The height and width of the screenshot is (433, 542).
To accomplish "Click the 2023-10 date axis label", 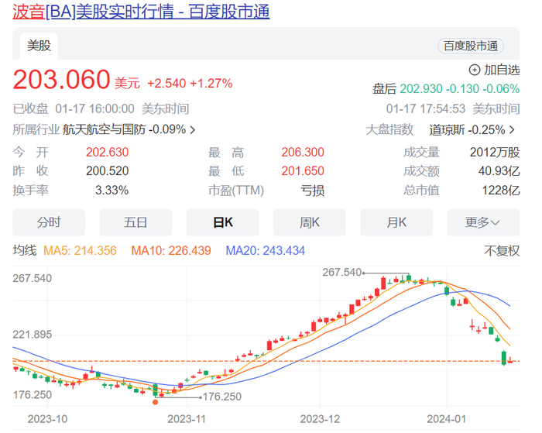I will coord(48,419).
